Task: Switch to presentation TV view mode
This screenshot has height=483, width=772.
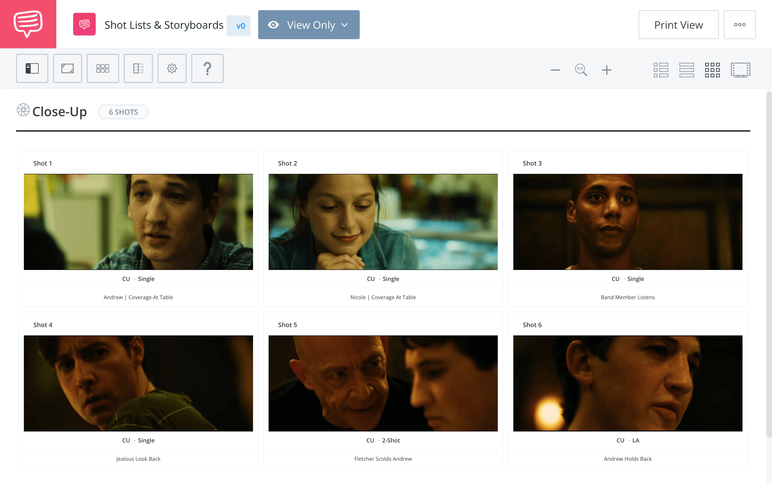Action: pyautogui.click(x=741, y=69)
